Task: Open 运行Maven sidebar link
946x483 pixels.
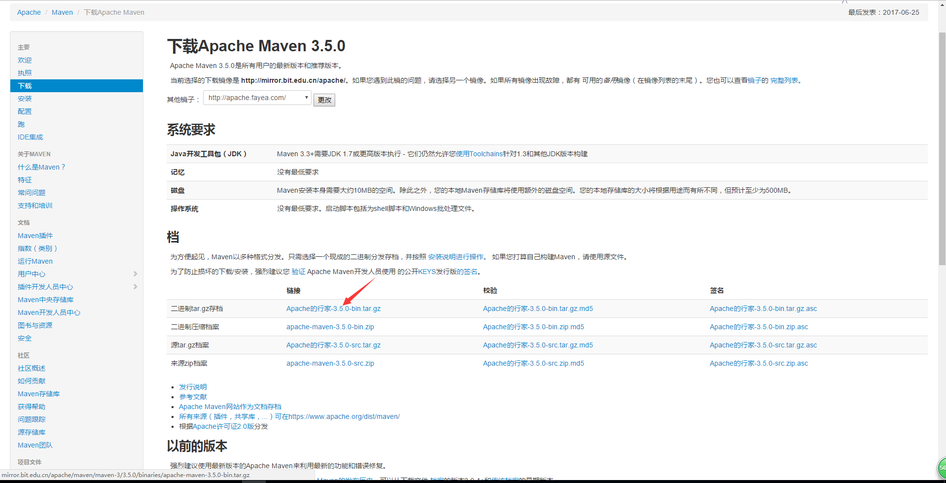Action: coord(35,261)
